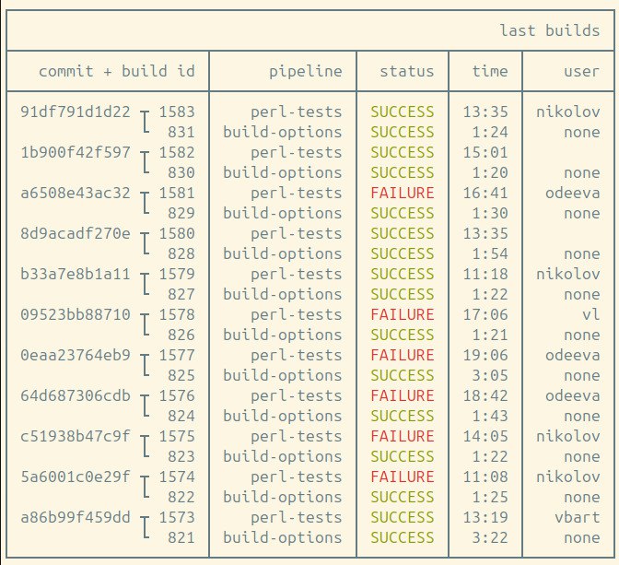The image size is (619, 565).
Task: Open user vl's entry
Action: tap(590, 314)
